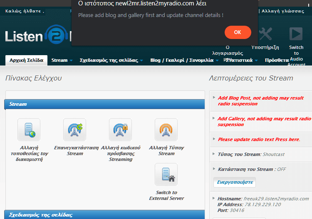
Task: Click the Support wrench tools icon
Action: click(265, 34)
